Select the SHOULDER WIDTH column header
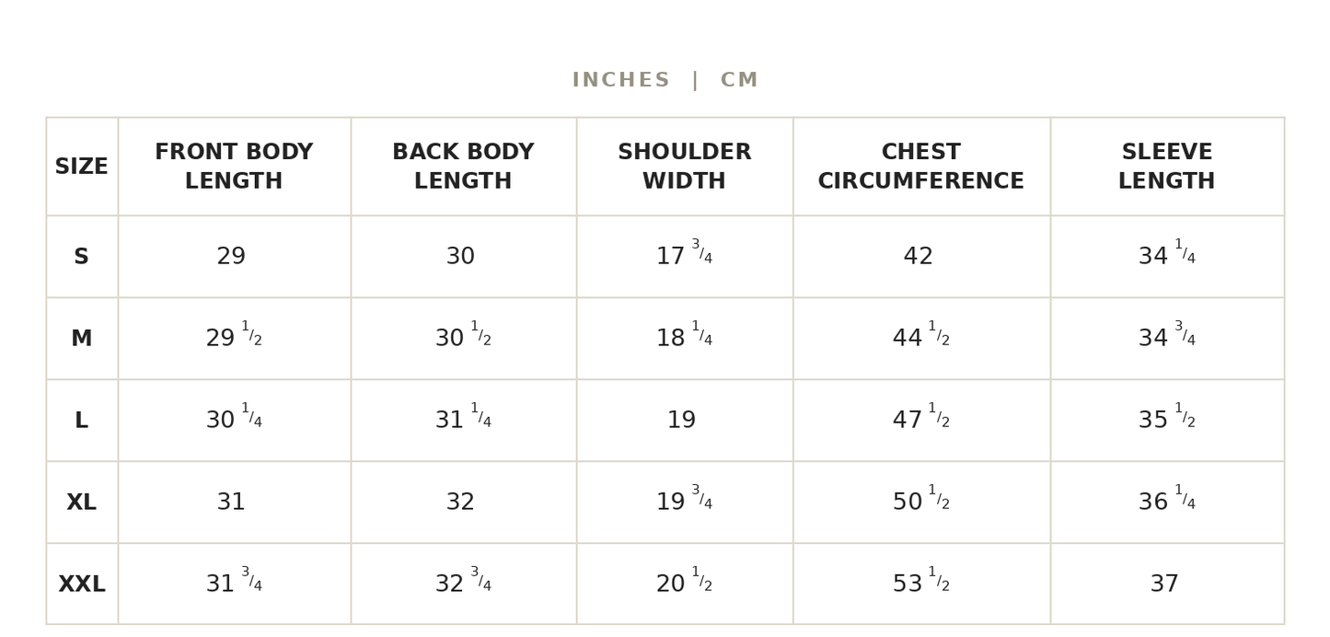1330x637 pixels. point(684,168)
